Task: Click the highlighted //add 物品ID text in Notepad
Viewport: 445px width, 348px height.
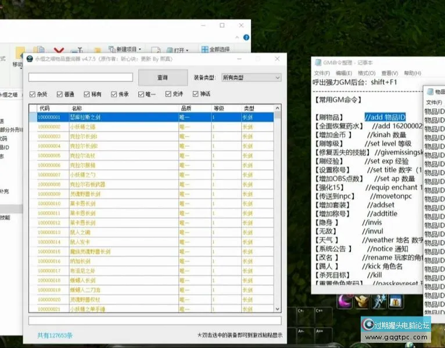Action: [385, 117]
